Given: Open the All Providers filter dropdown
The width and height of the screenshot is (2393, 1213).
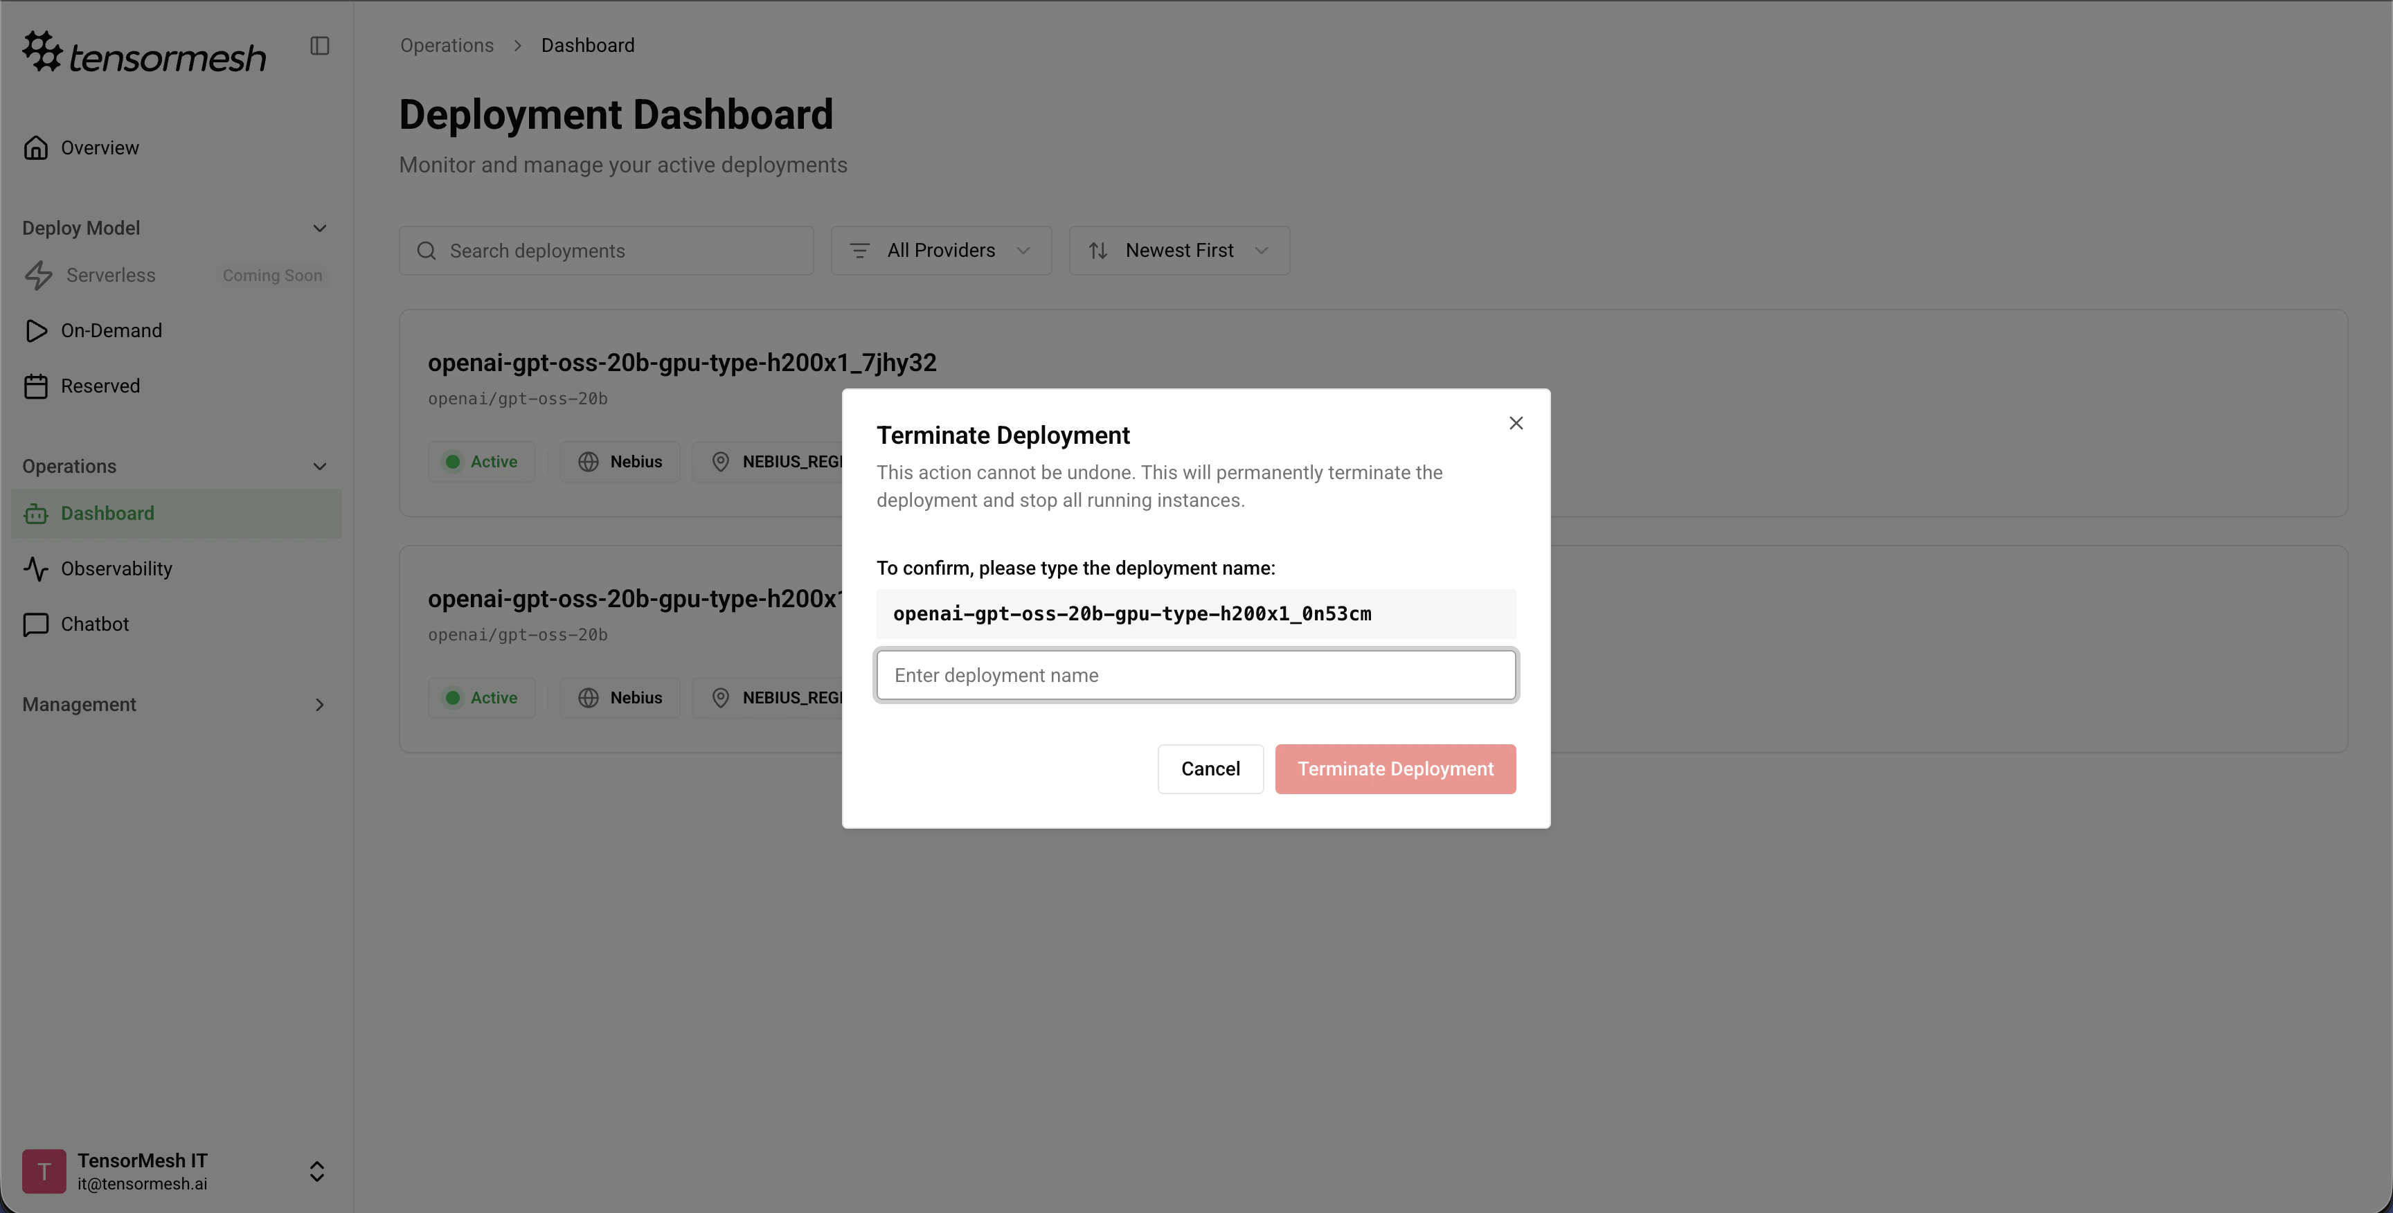Looking at the screenshot, I should [940, 251].
